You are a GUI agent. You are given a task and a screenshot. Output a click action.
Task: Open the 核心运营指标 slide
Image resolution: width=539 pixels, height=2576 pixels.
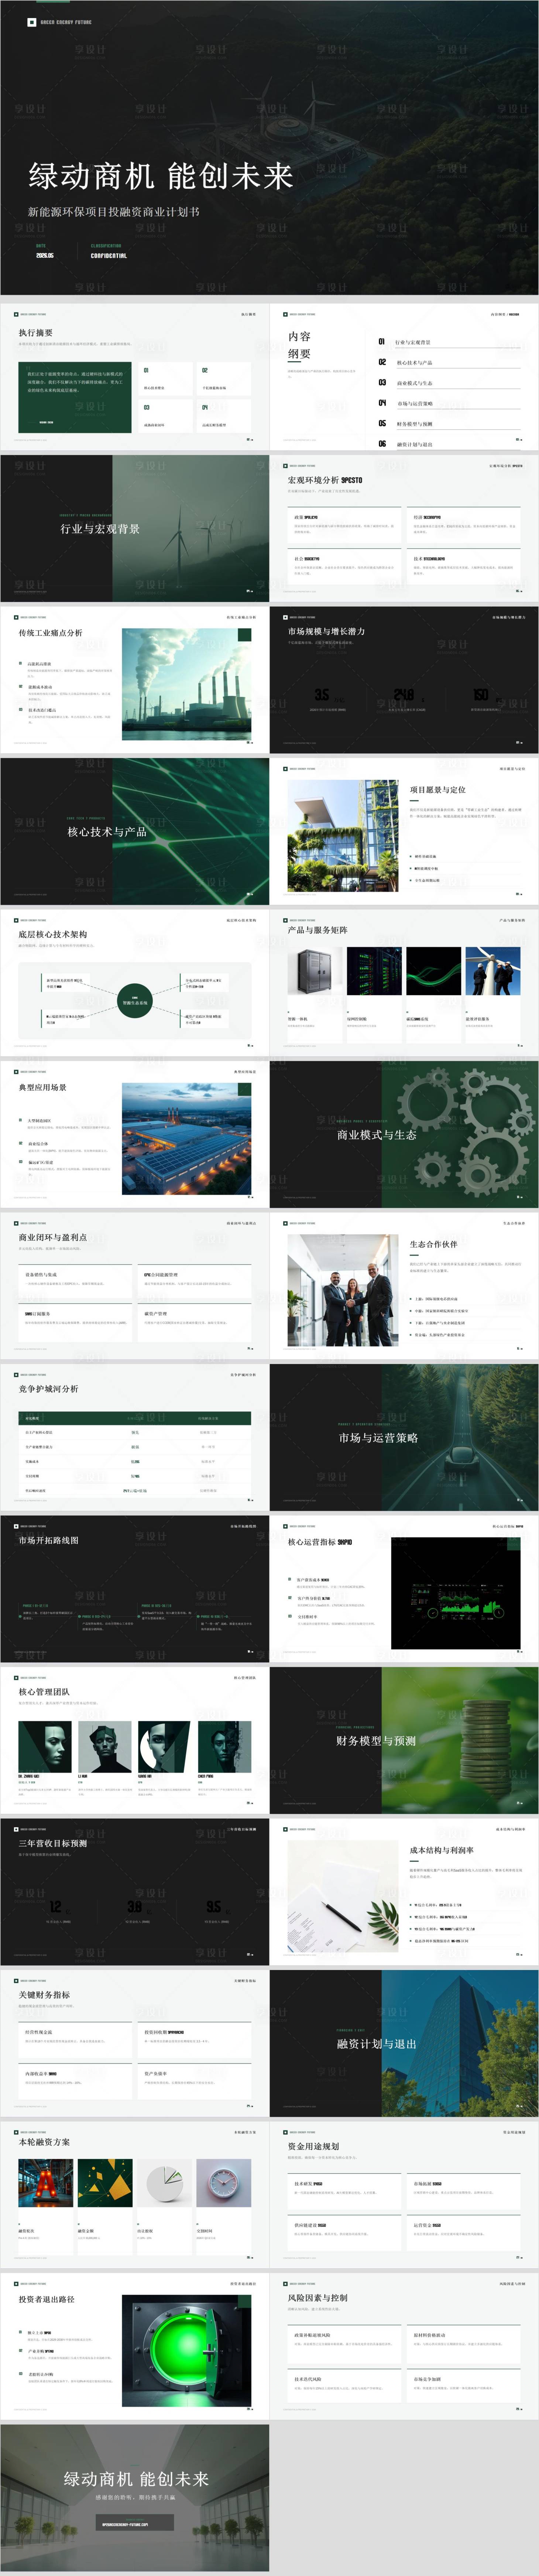tap(404, 1589)
